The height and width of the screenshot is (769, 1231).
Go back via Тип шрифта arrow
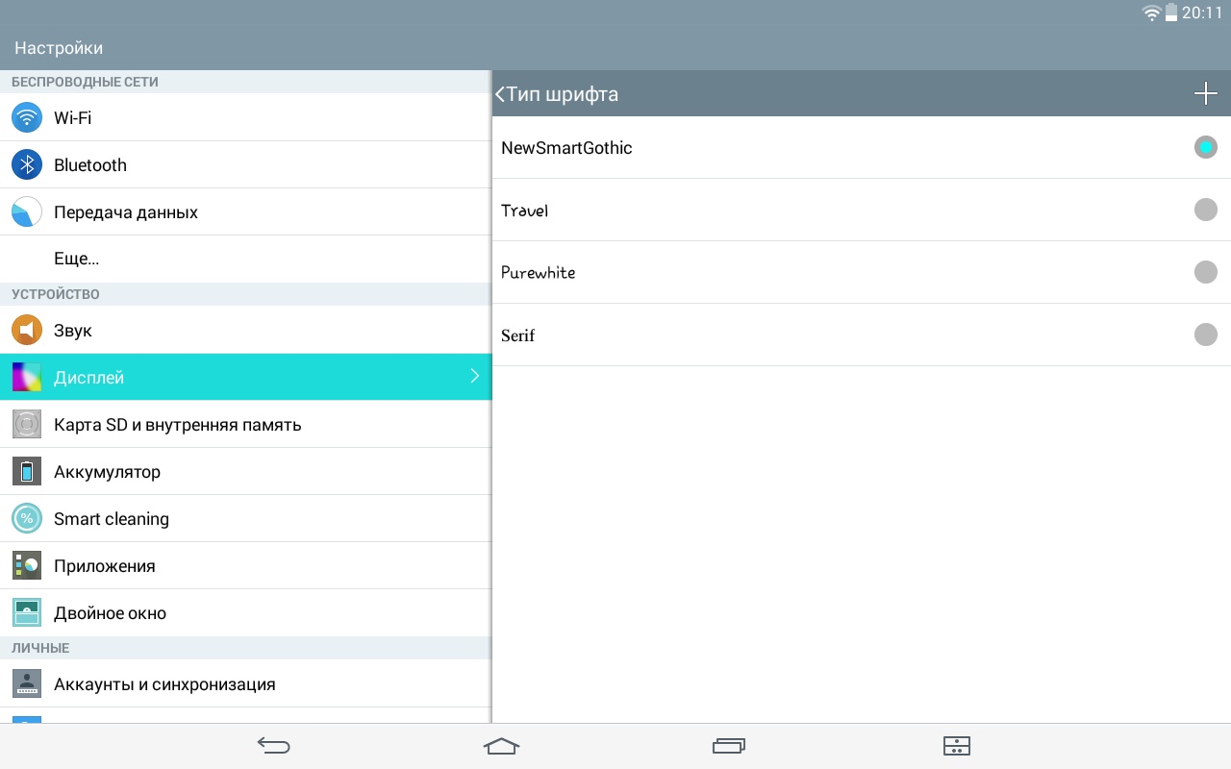coord(500,94)
